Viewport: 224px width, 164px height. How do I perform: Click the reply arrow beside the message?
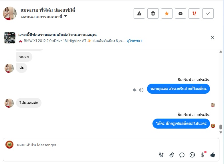[x=134, y=90]
